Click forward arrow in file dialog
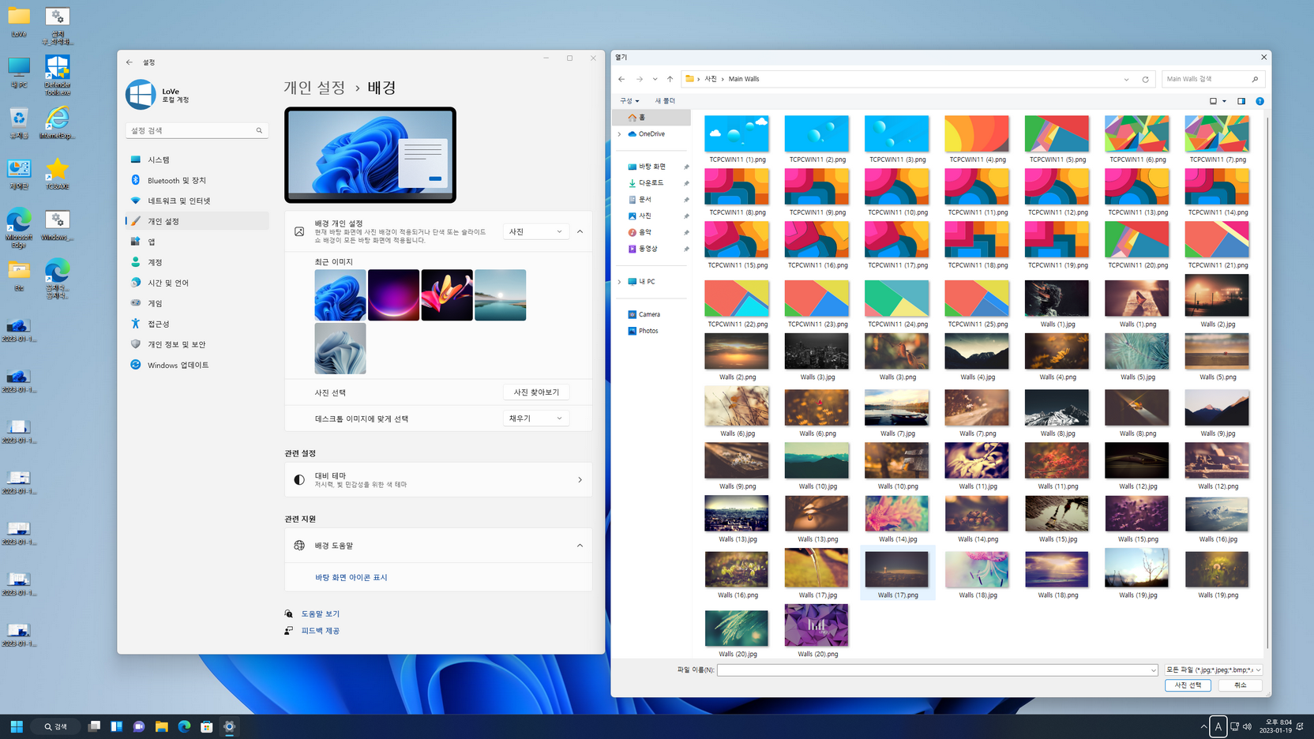 tap(640, 79)
